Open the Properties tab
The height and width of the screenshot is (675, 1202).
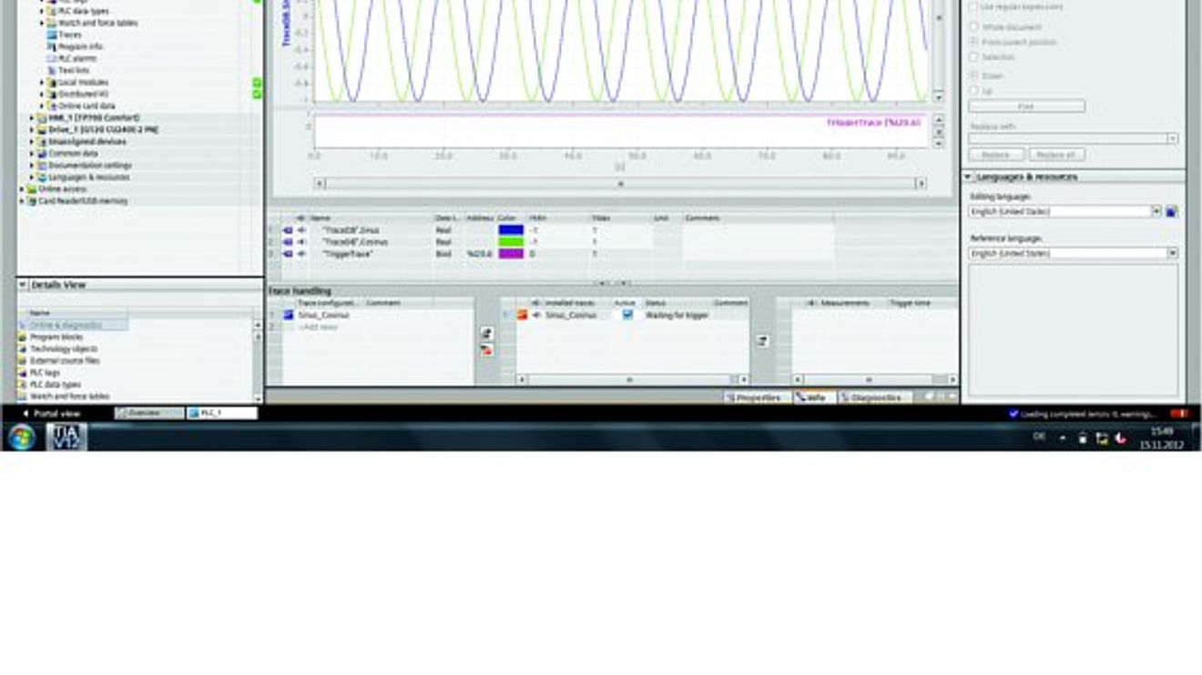coord(758,398)
